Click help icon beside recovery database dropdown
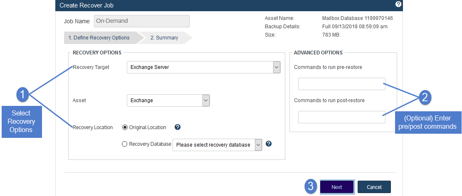 268,144
